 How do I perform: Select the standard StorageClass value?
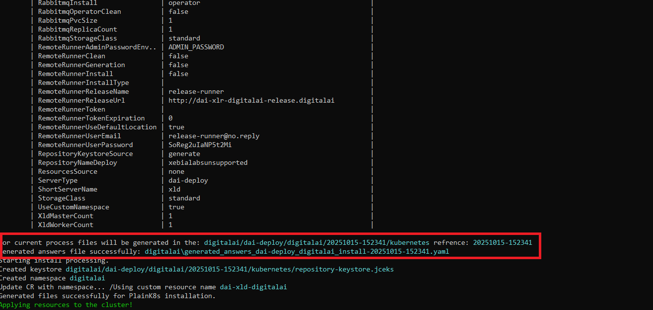(x=184, y=198)
